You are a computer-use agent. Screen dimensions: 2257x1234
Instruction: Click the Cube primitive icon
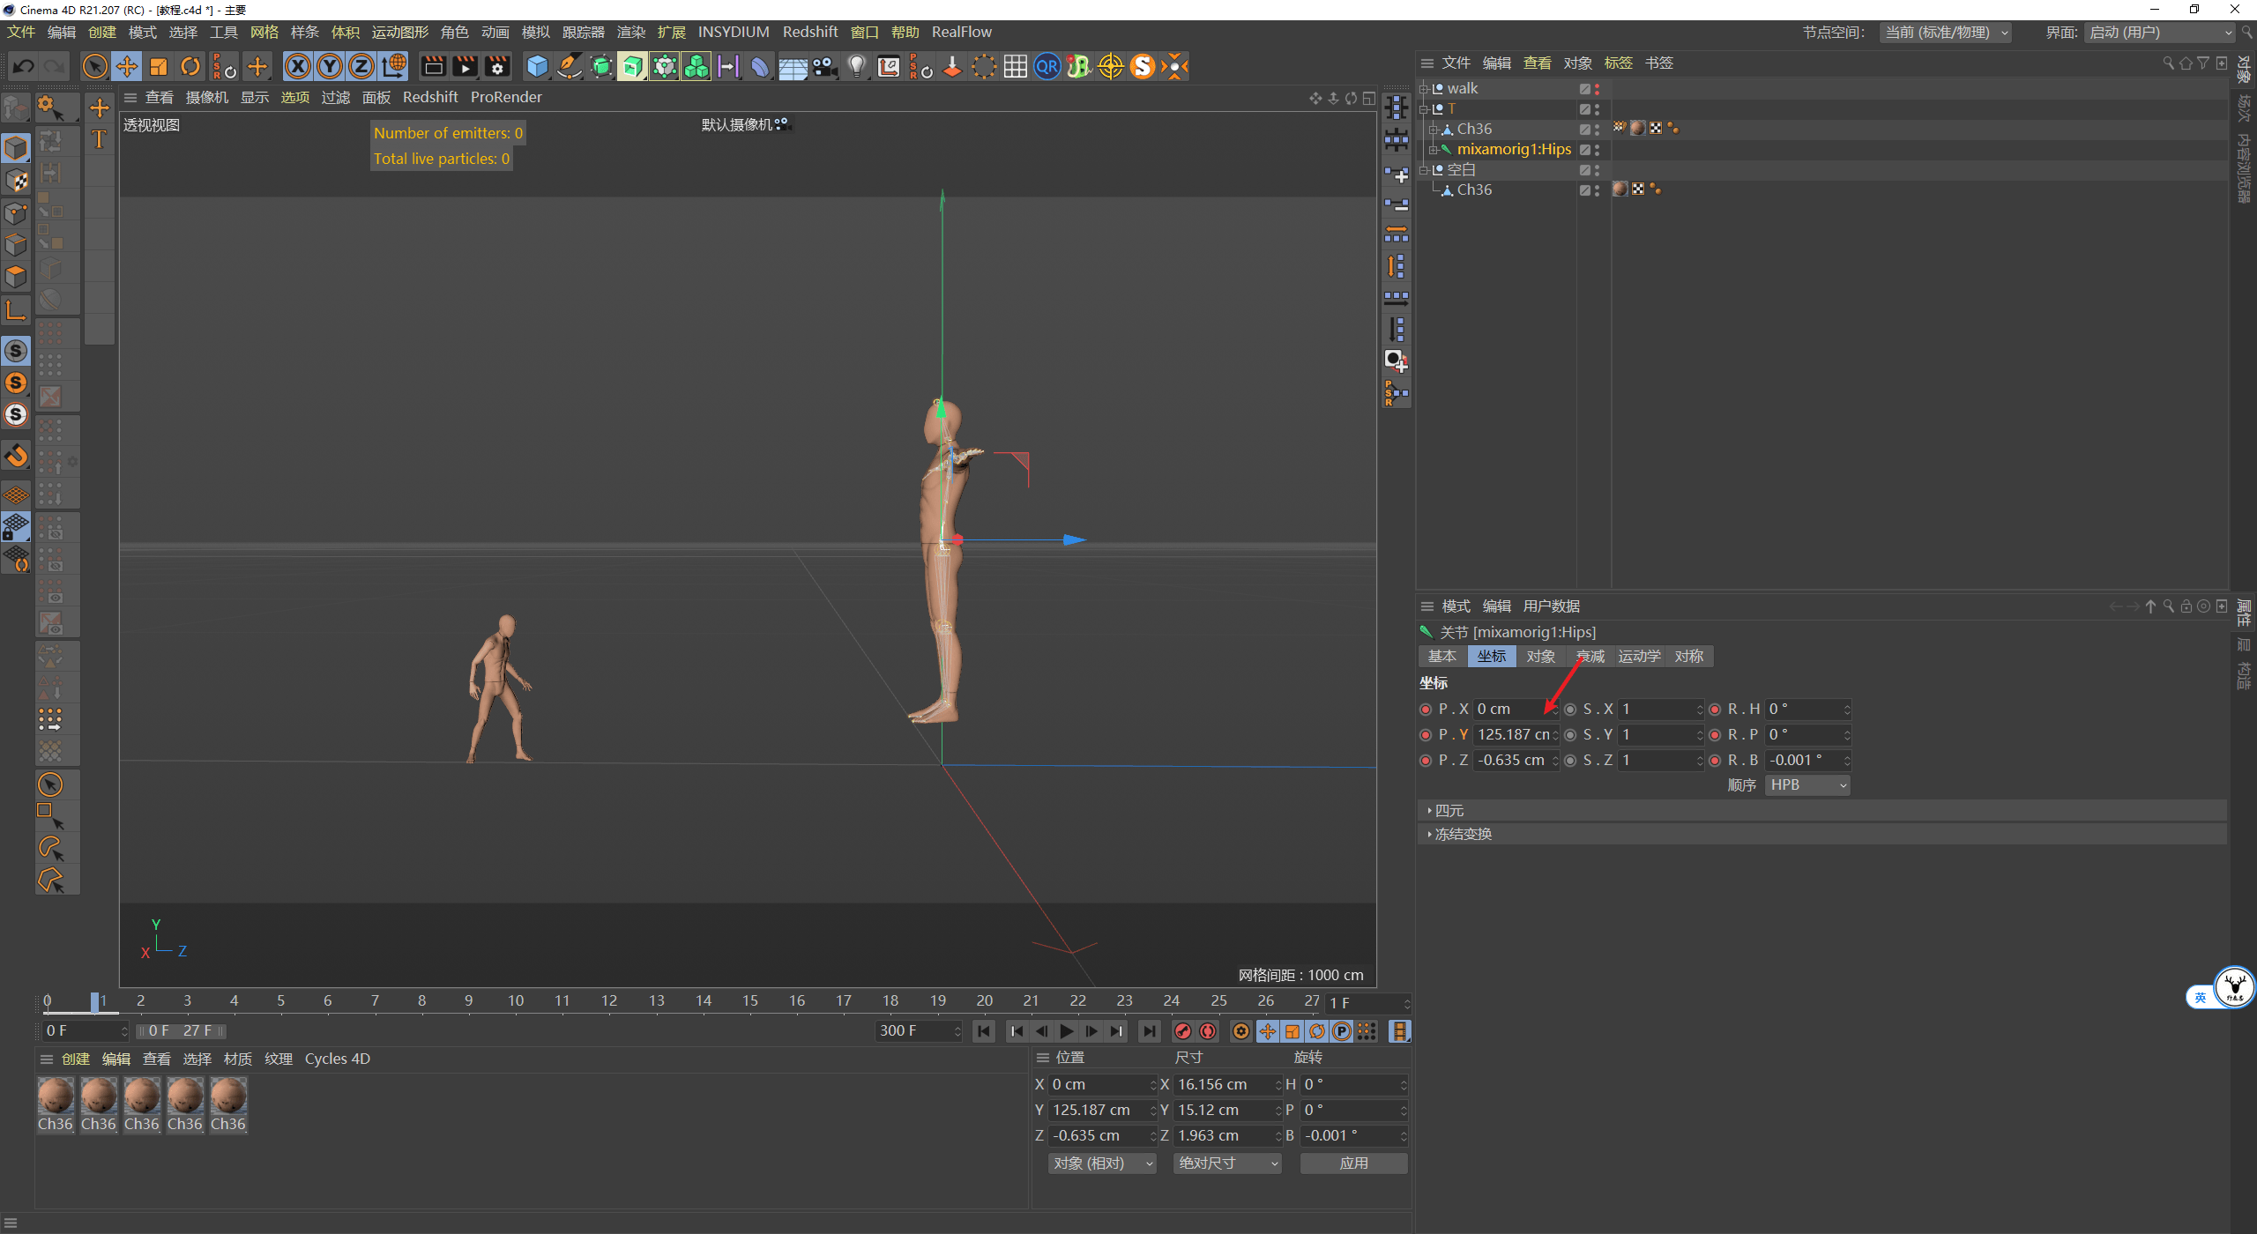(536, 66)
